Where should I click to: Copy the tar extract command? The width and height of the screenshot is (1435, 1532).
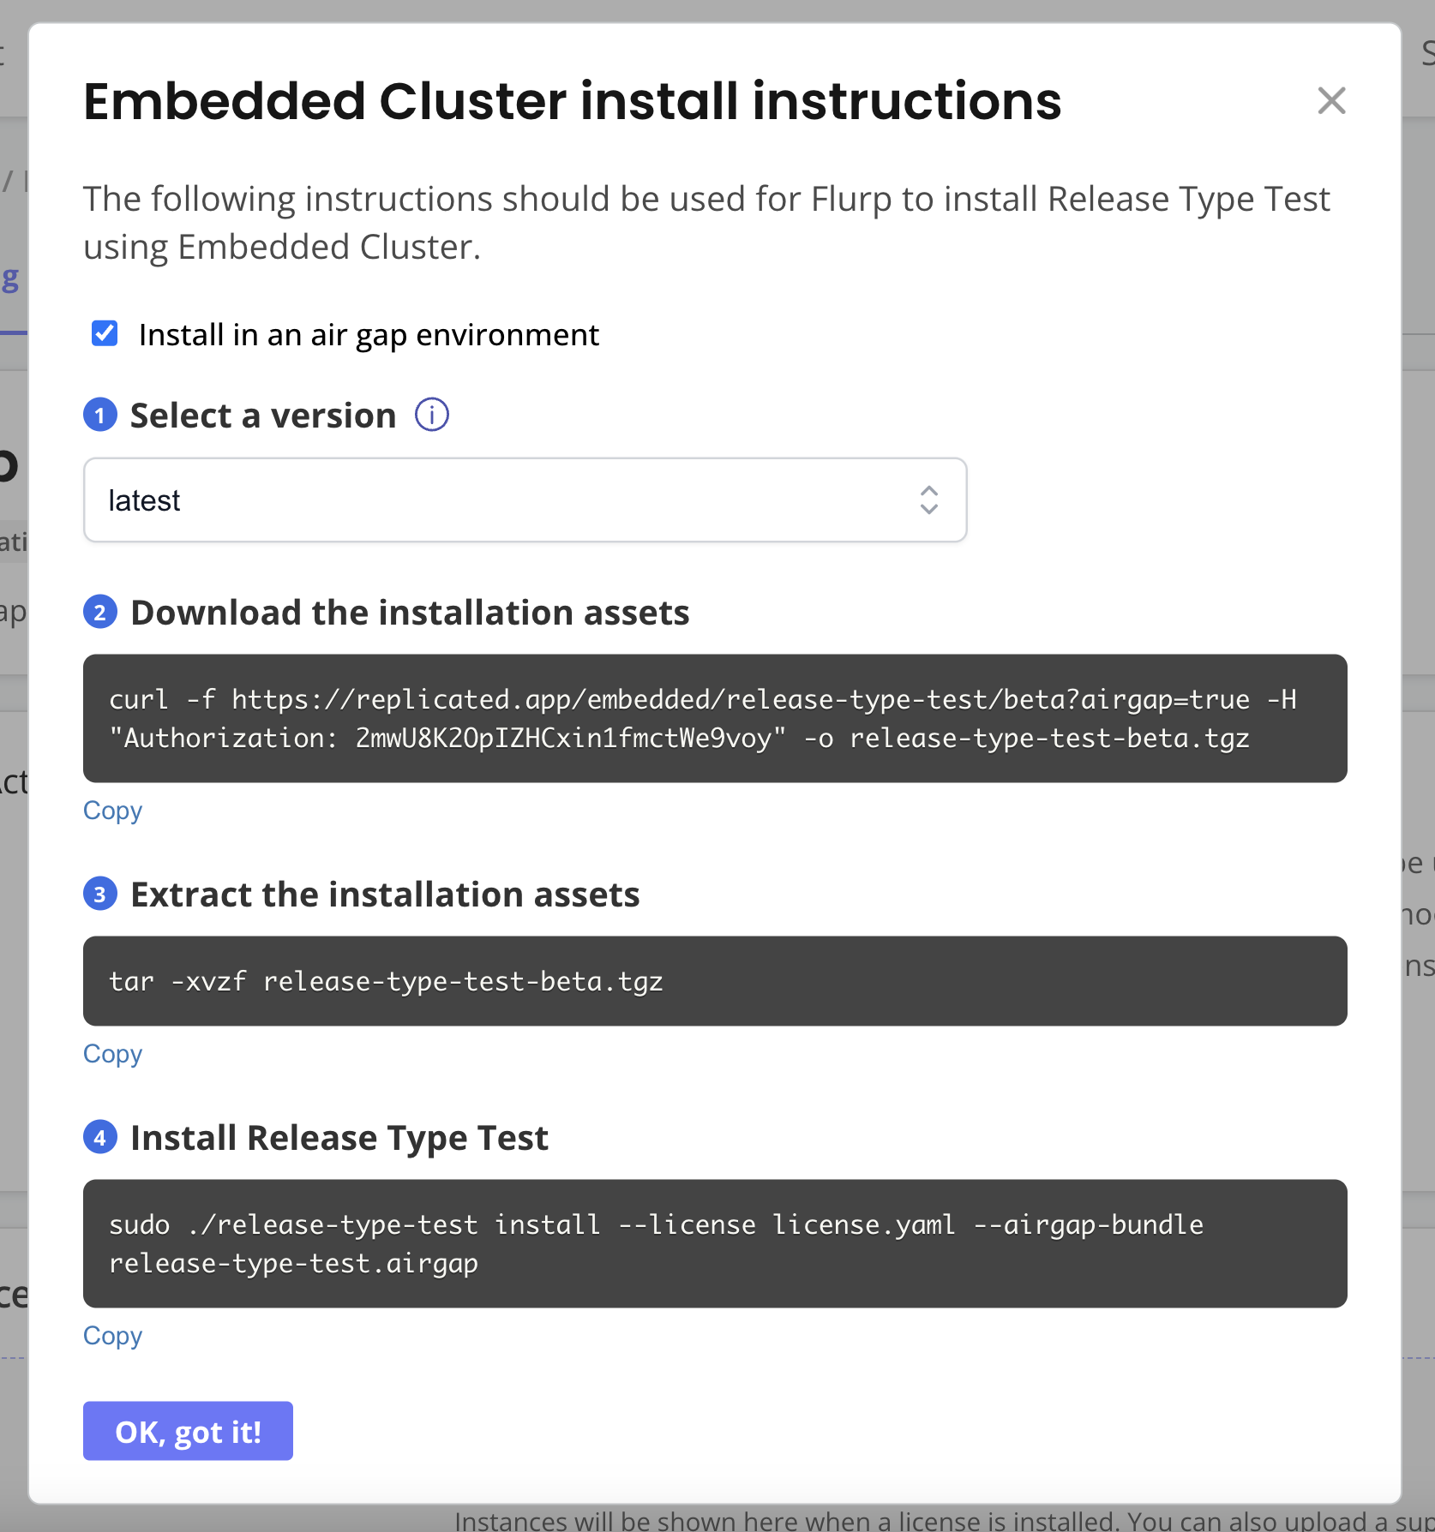112,1054
